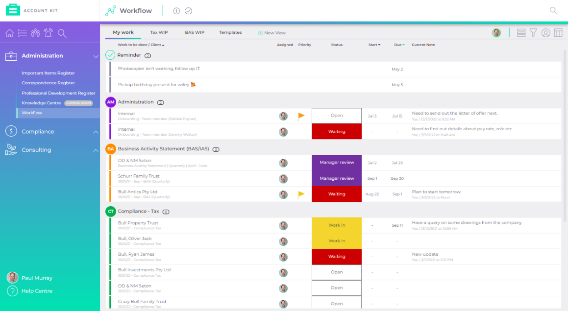Toggle the Reminder group check circle
Screen dimensions: 568x311
(110, 55)
